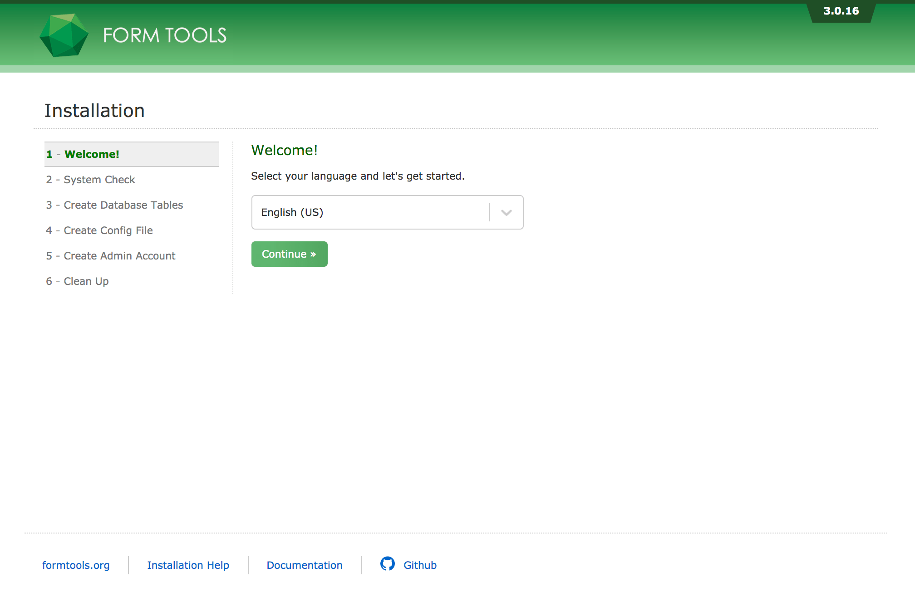Follow the Github text link

(420, 565)
